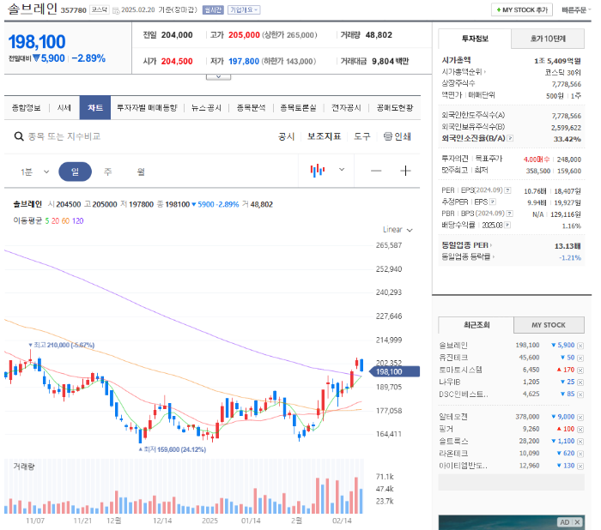Remove 솔트룩스 from recent list
Viewport: 601px width, 530px height.
[580, 442]
